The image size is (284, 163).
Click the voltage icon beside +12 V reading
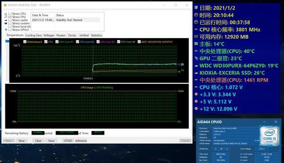pyautogui.click(x=196, y=109)
